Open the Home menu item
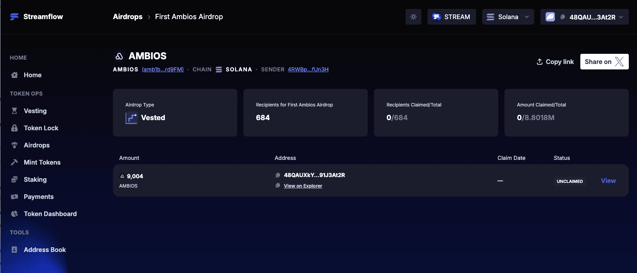 coord(32,75)
